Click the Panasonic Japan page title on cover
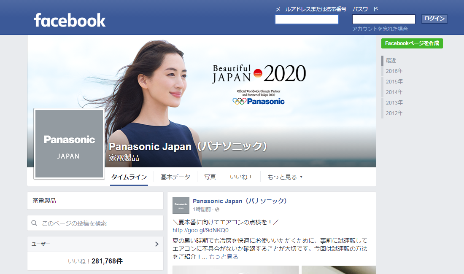 (x=188, y=146)
